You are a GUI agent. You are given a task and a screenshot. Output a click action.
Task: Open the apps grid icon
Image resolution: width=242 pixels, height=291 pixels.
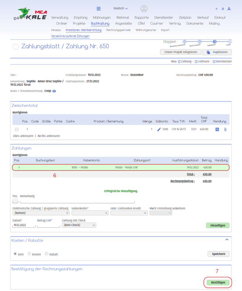[x=99, y=9]
